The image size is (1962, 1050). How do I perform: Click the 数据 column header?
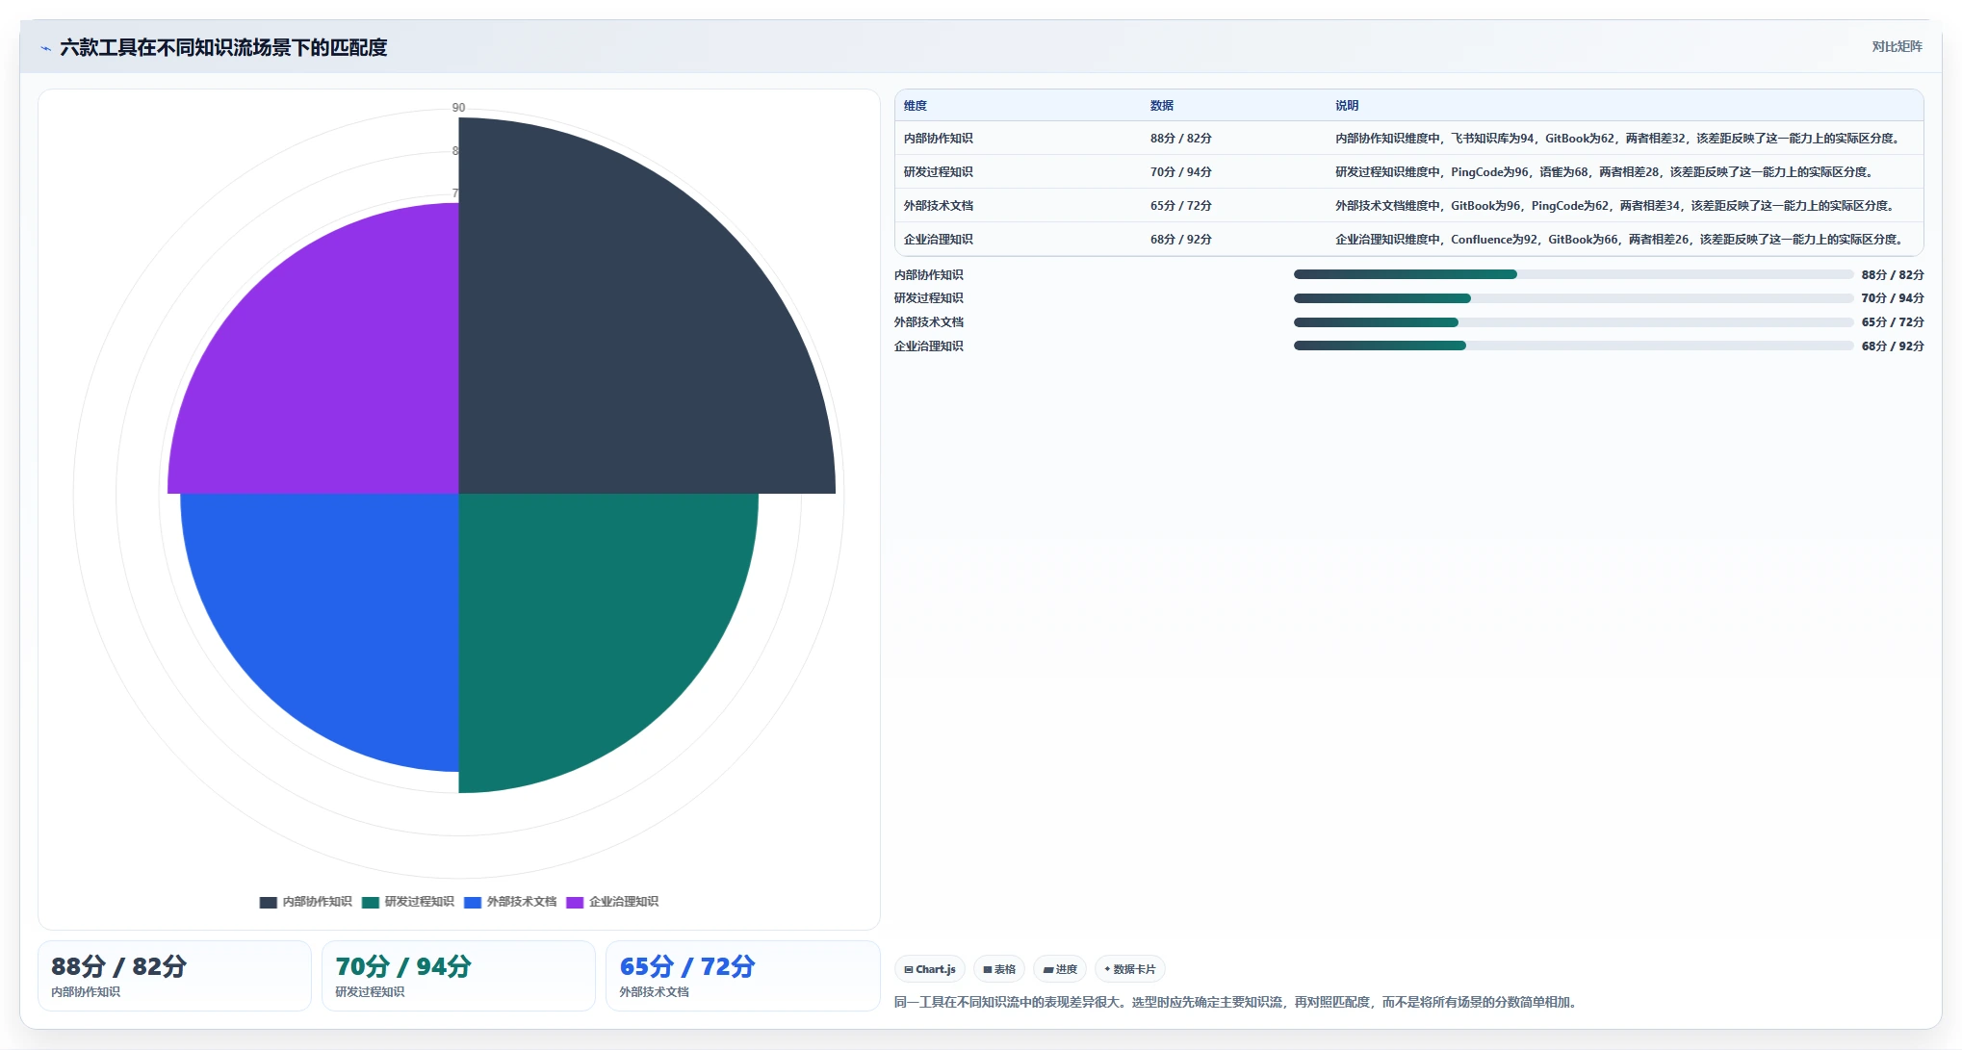(1162, 106)
